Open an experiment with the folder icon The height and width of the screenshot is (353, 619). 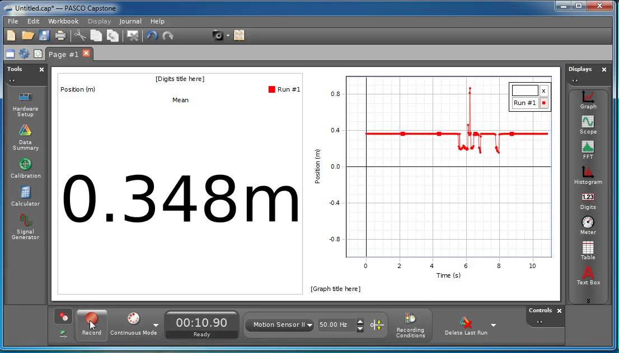click(x=27, y=35)
